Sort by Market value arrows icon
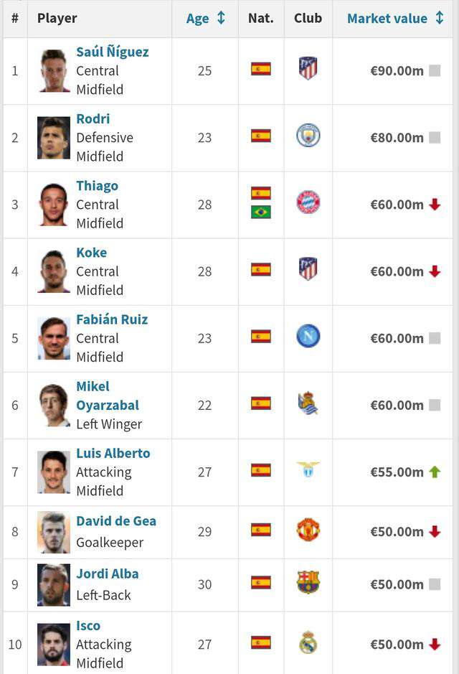The width and height of the screenshot is (459, 674). [439, 18]
